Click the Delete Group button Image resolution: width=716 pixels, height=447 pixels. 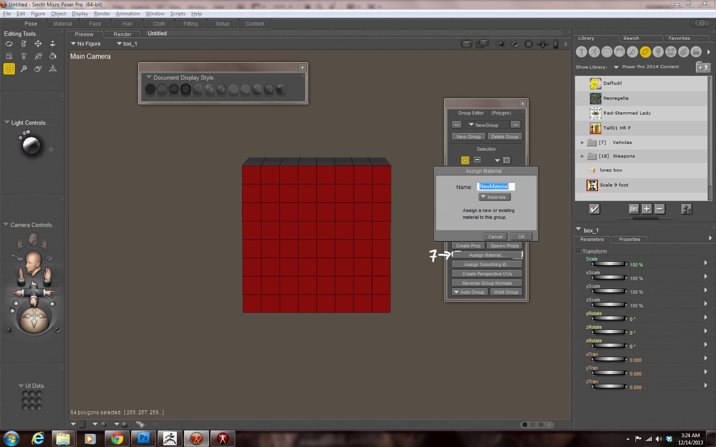tap(505, 137)
